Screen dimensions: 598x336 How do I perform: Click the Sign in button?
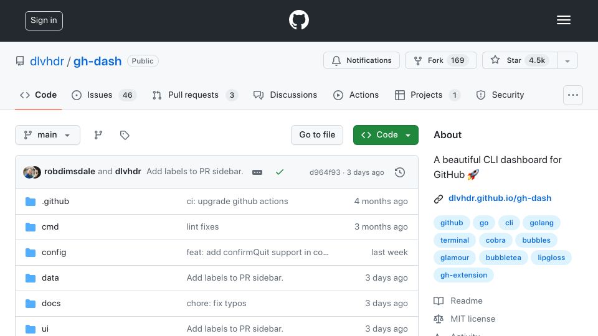pos(44,21)
